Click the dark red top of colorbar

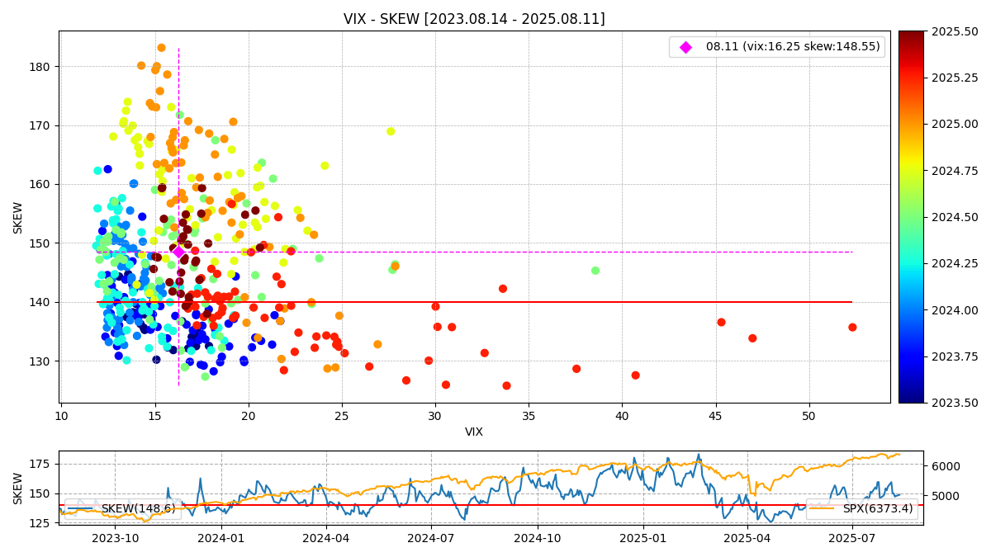click(x=911, y=35)
